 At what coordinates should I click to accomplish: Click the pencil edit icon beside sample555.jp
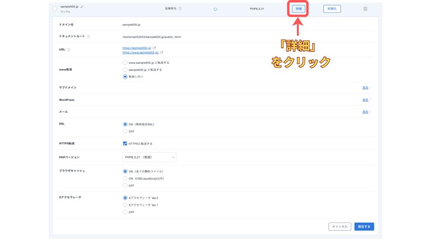(82, 7)
